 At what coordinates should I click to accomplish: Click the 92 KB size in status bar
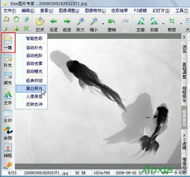(x=80, y=173)
